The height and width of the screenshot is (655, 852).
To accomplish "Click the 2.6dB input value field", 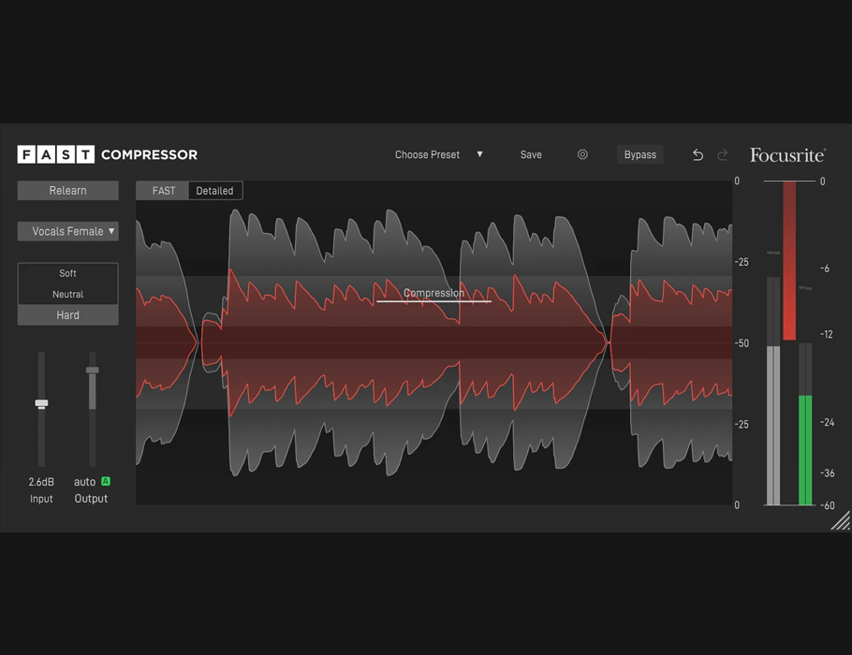I will tap(41, 482).
